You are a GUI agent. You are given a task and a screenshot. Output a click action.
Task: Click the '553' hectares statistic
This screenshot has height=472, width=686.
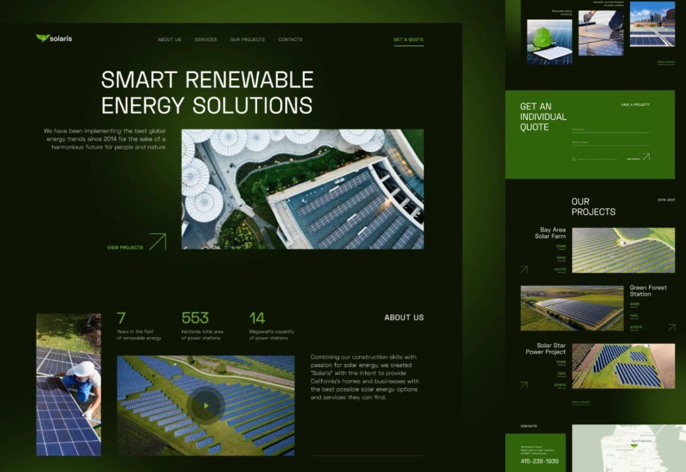point(195,317)
